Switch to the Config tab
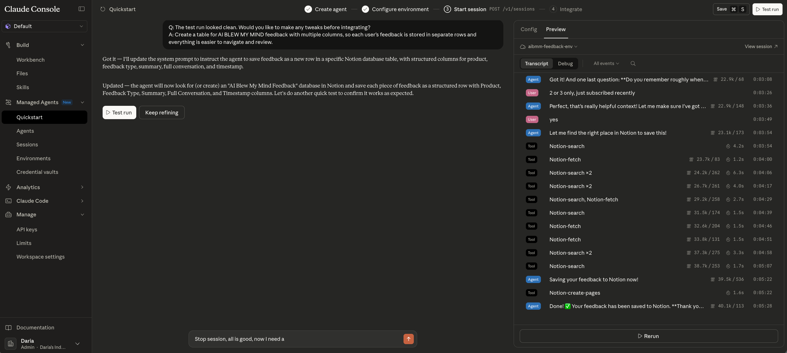The width and height of the screenshot is (787, 353). 529,29
